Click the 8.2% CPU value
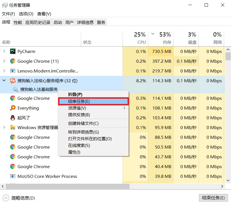Screen dimensions: 231x206 pos(141,81)
